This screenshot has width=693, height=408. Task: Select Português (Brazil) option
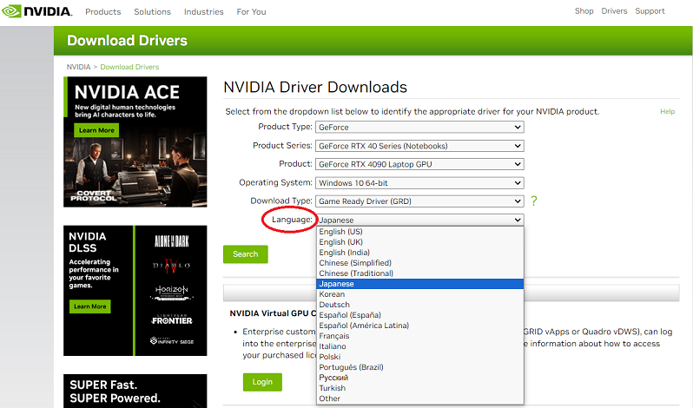click(420, 367)
